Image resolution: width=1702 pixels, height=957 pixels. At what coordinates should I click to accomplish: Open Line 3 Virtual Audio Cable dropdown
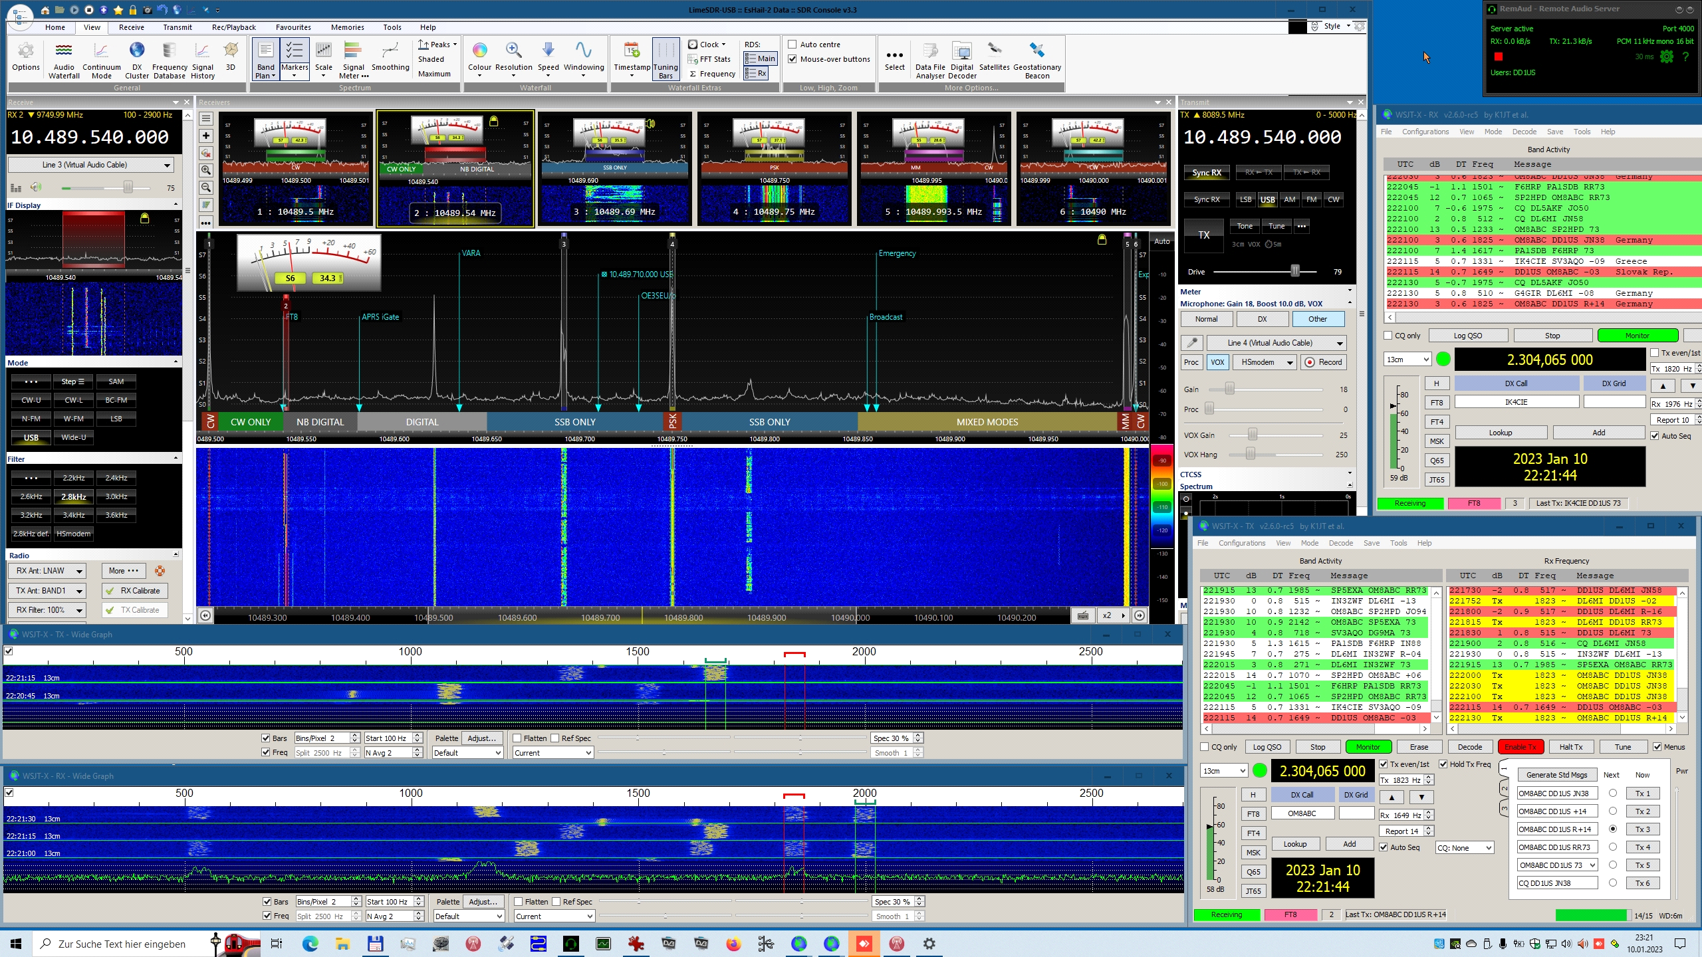pos(92,165)
